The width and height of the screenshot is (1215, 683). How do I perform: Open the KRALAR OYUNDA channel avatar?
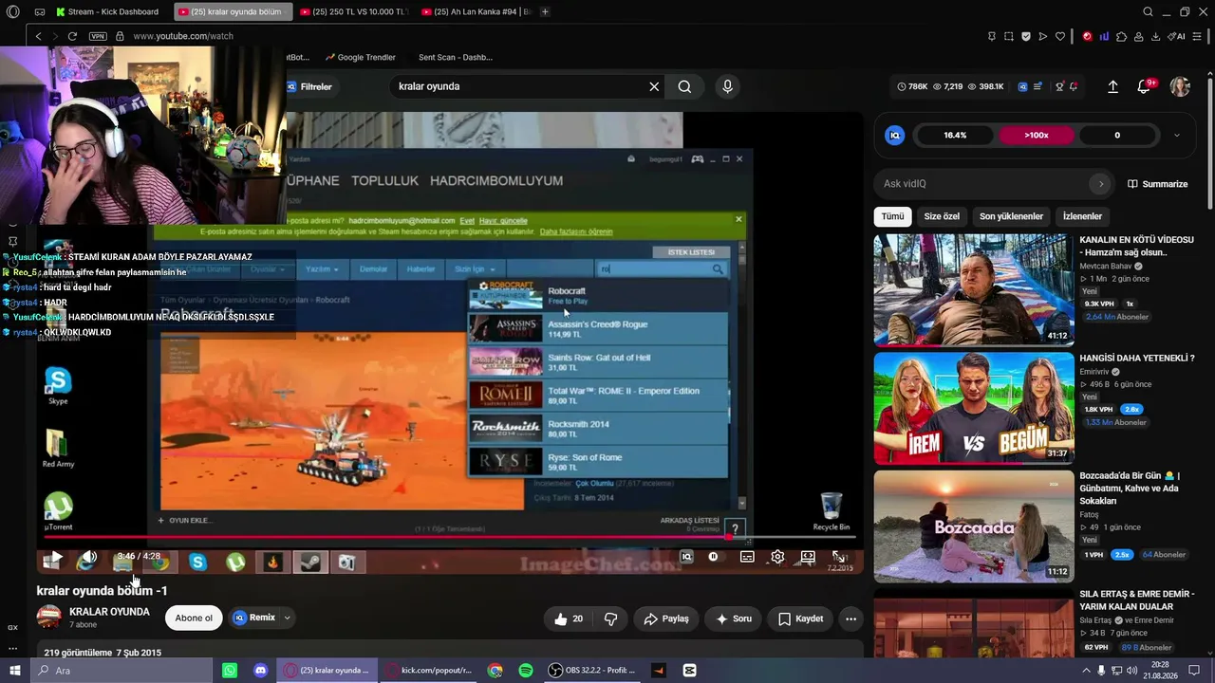coord(49,617)
